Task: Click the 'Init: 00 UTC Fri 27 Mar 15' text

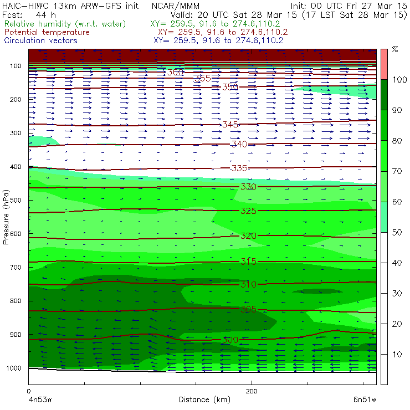Action: tap(349, 6)
